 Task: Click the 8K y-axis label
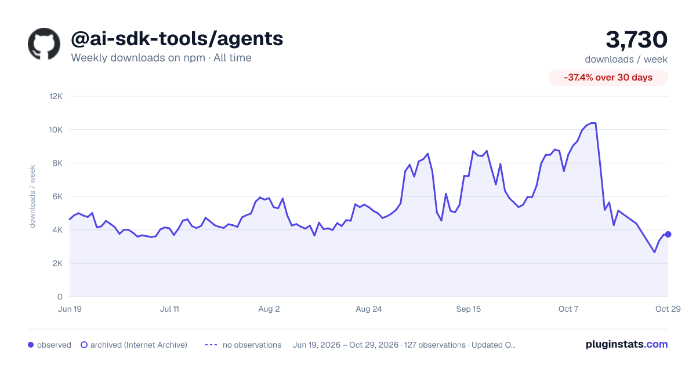[x=58, y=163]
